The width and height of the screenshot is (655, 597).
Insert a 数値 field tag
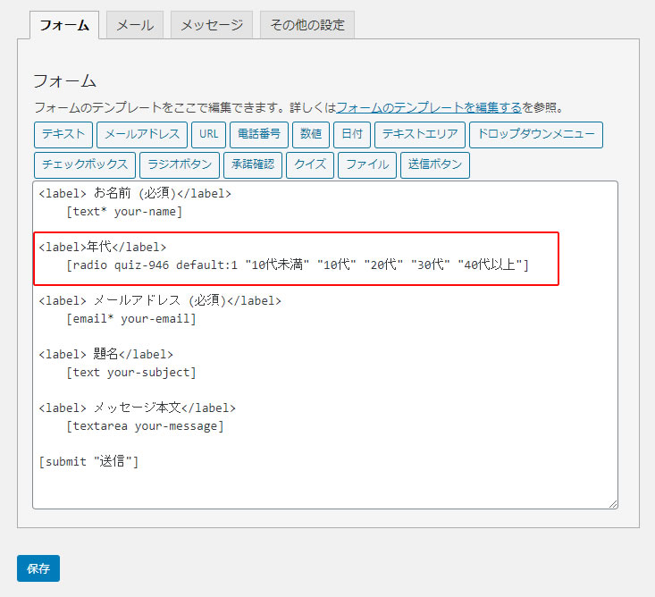311,135
